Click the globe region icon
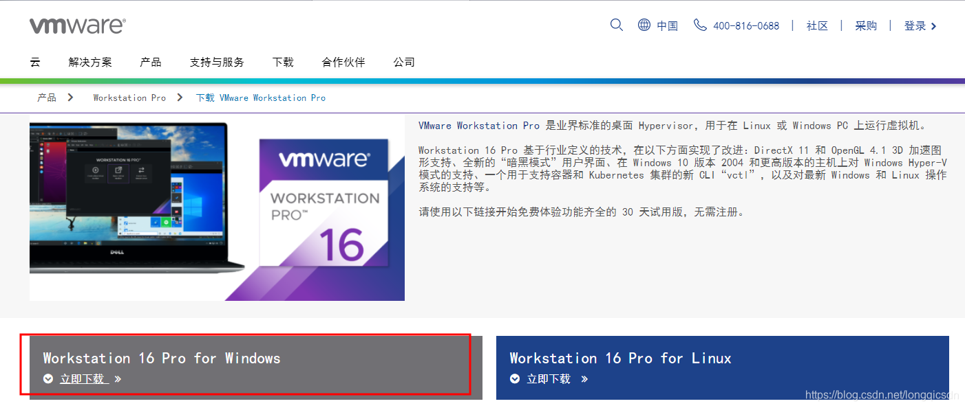965x408 pixels. point(644,25)
